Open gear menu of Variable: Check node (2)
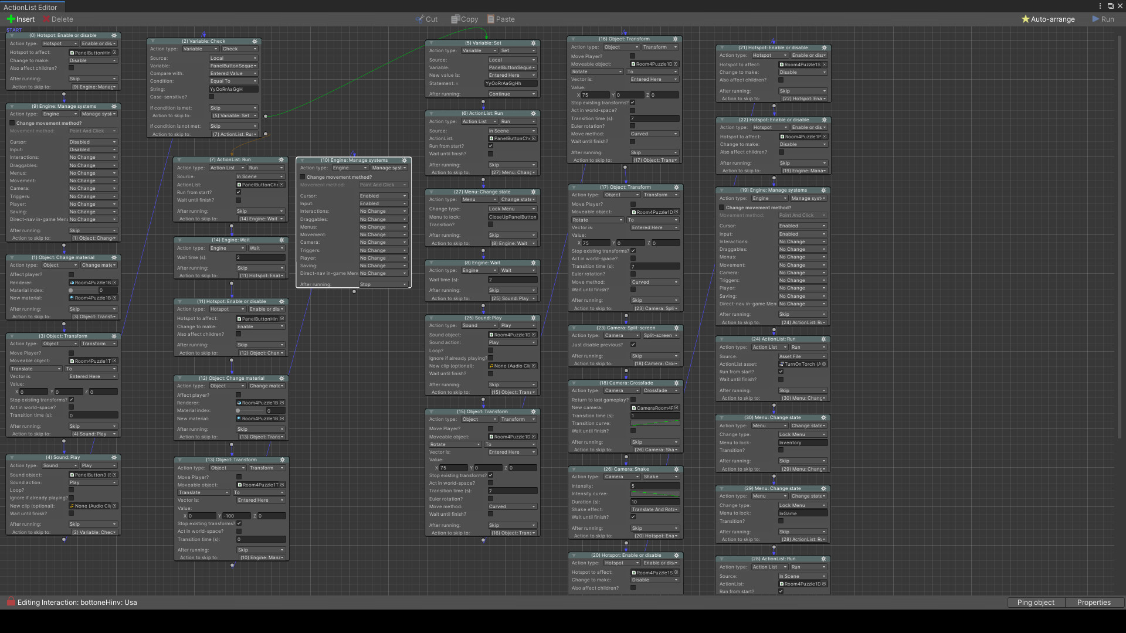The width and height of the screenshot is (1126, 633). click(x=255, y=42)
